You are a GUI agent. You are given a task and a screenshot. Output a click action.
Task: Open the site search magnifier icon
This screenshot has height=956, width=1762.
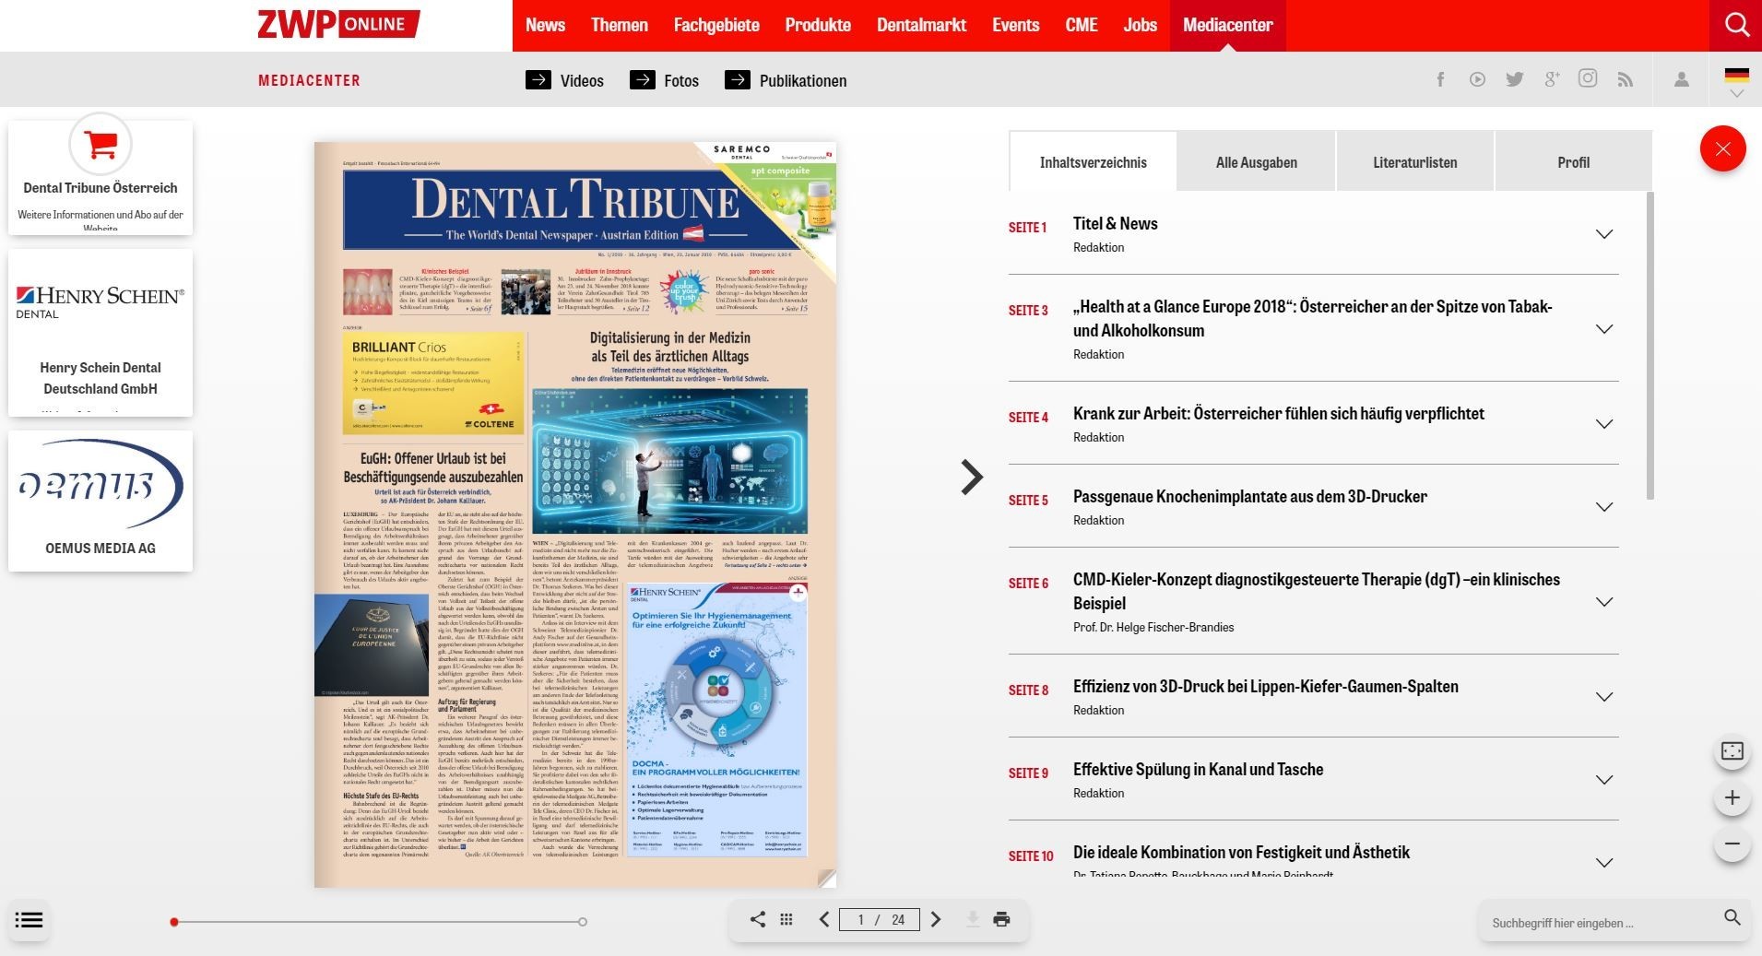coord(1736,25)
